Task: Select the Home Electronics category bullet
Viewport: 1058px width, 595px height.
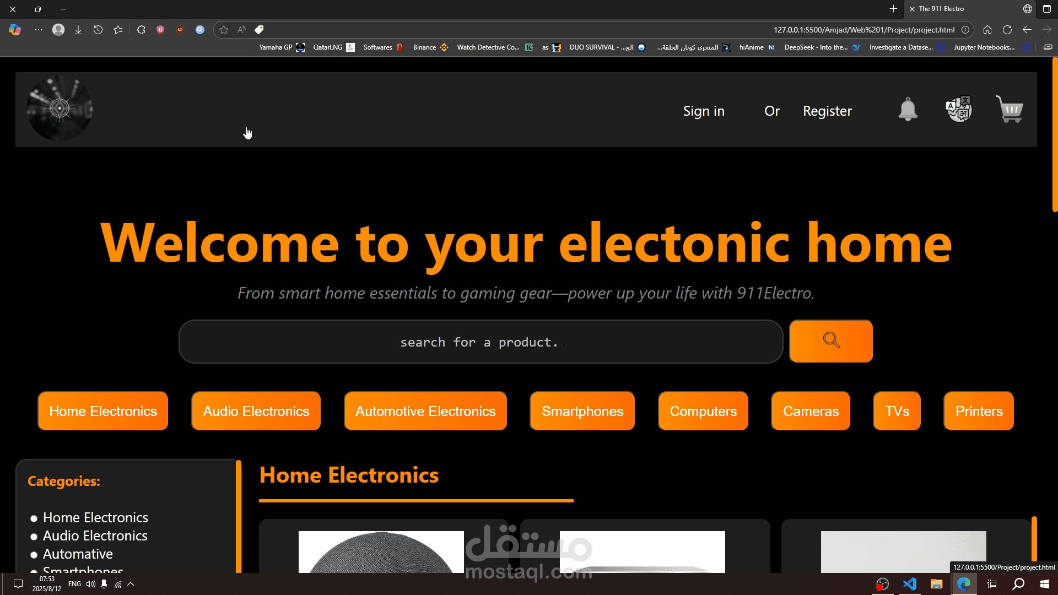Action: point(34,518)
